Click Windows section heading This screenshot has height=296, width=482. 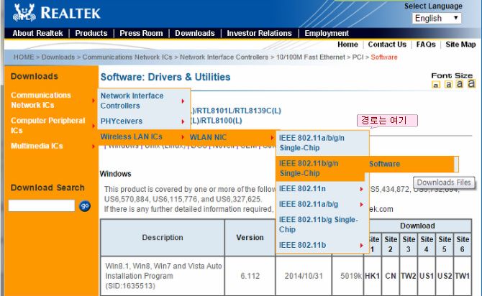click(115, 174)
